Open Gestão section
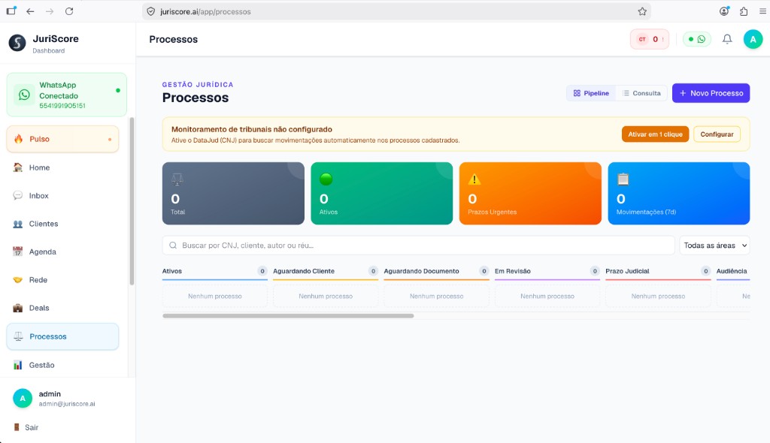 click(62, 365)
